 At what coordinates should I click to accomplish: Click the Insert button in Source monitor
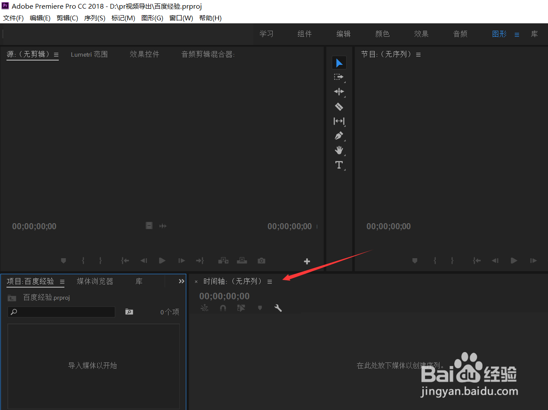click(223, 261)
